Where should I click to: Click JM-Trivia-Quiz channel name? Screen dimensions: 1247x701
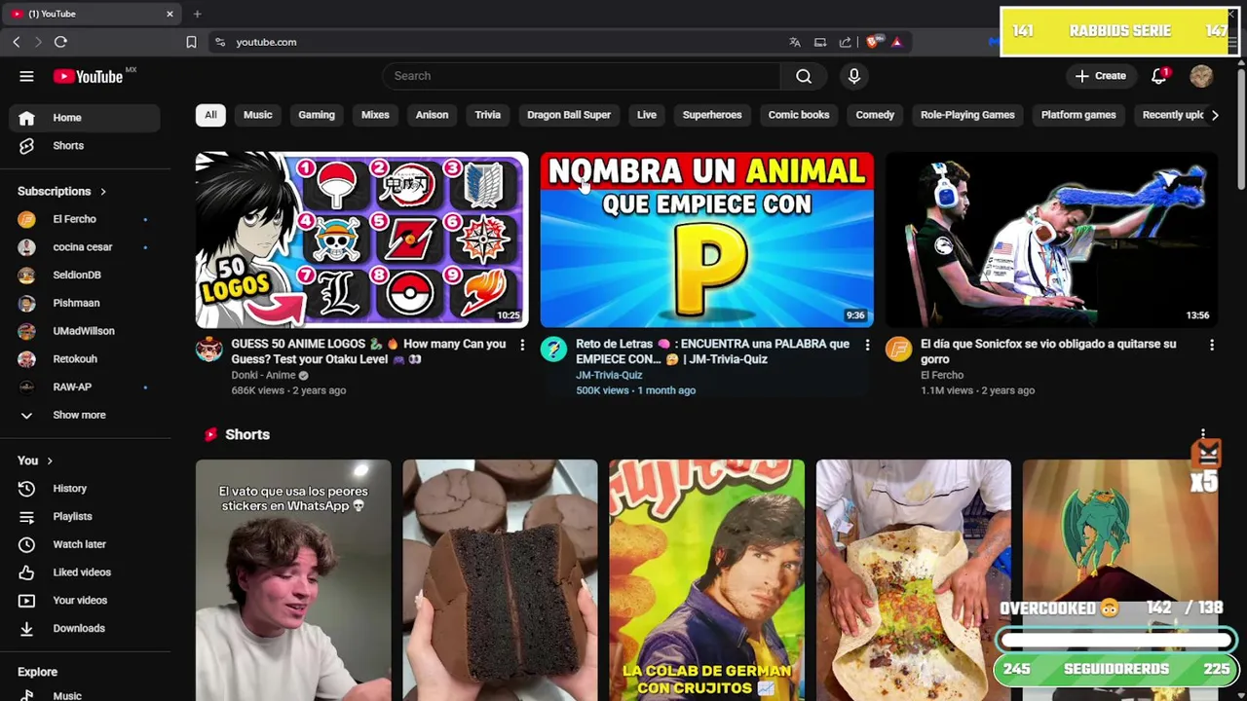[609, 375]
